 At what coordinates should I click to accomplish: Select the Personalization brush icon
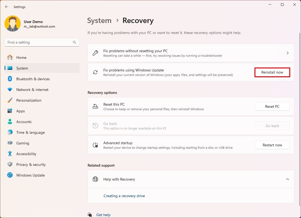[x=10, y=100]
